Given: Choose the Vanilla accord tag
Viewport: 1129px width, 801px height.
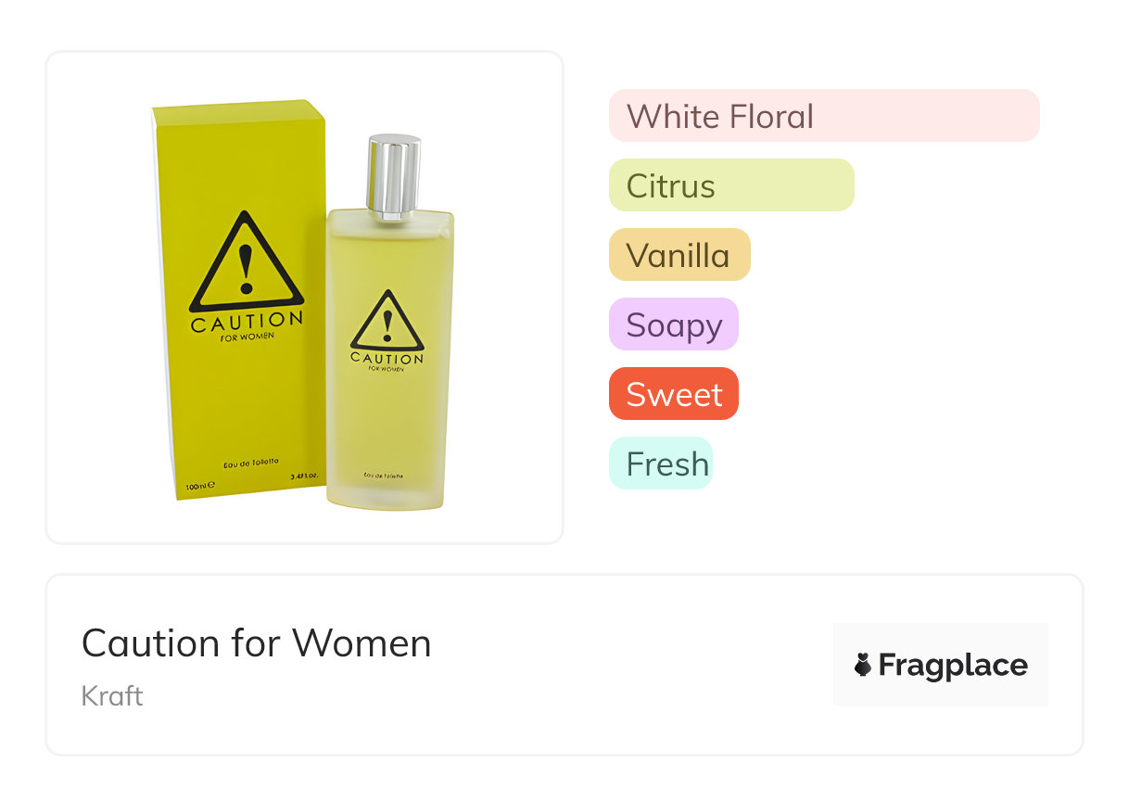Looking at the screenshot, I should click(x=679, y=255).
